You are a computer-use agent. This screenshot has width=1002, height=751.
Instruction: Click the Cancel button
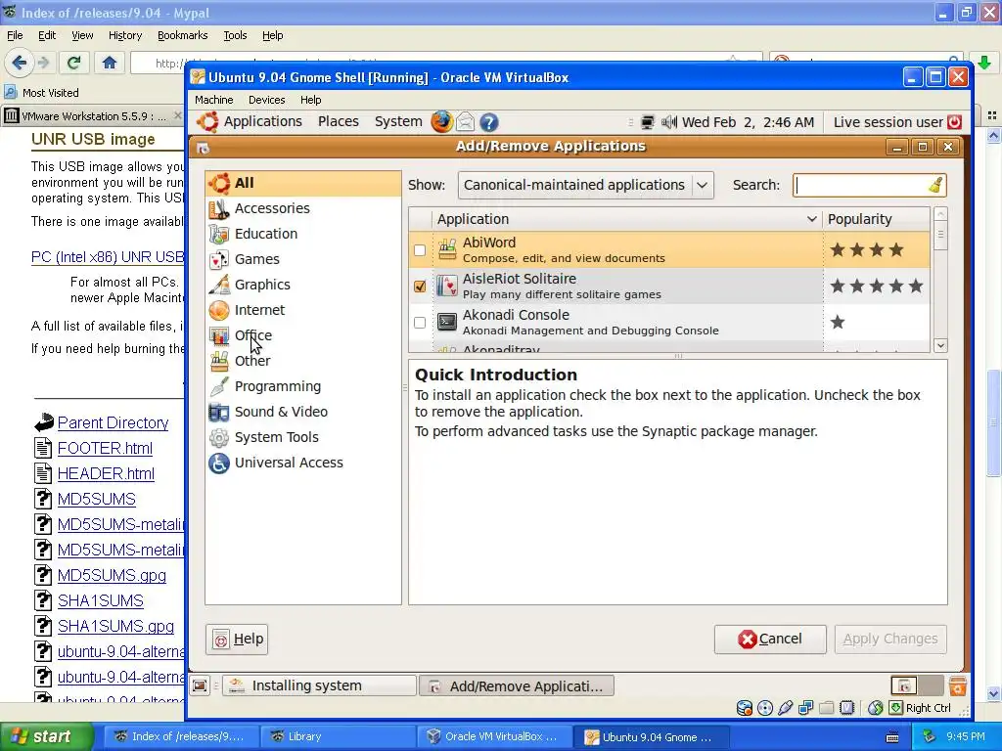click(770, 640)
